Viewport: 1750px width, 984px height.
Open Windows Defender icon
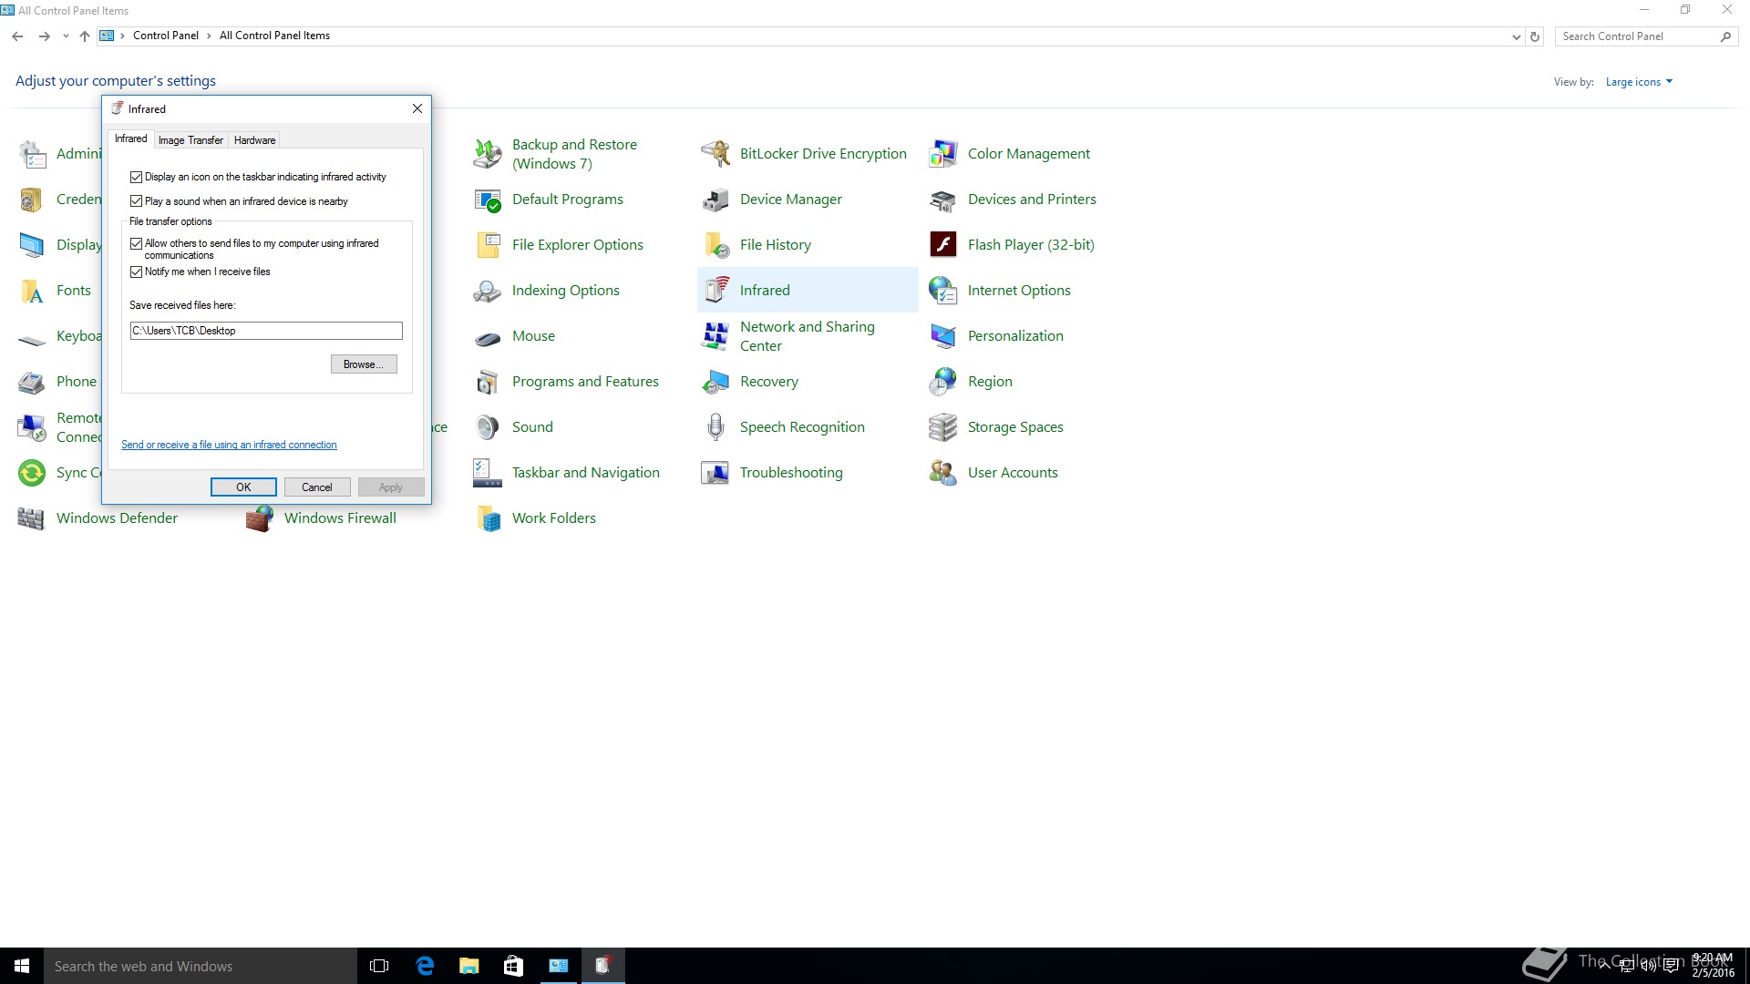tap(32, 518)
